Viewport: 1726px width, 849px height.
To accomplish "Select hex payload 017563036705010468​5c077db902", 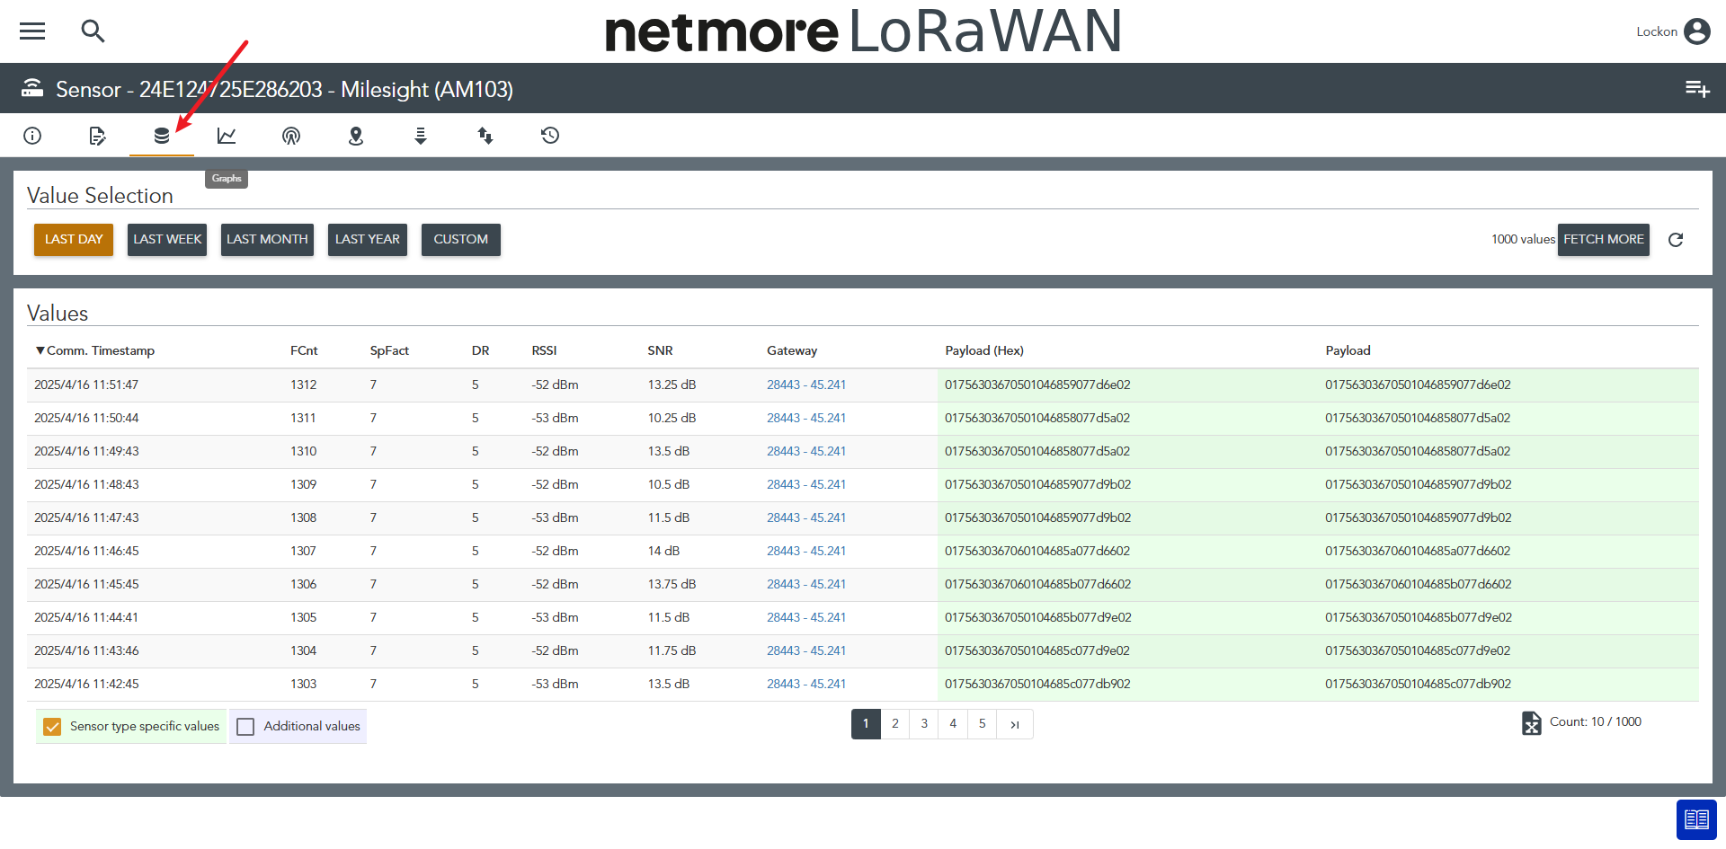I will coord(1037,684).
